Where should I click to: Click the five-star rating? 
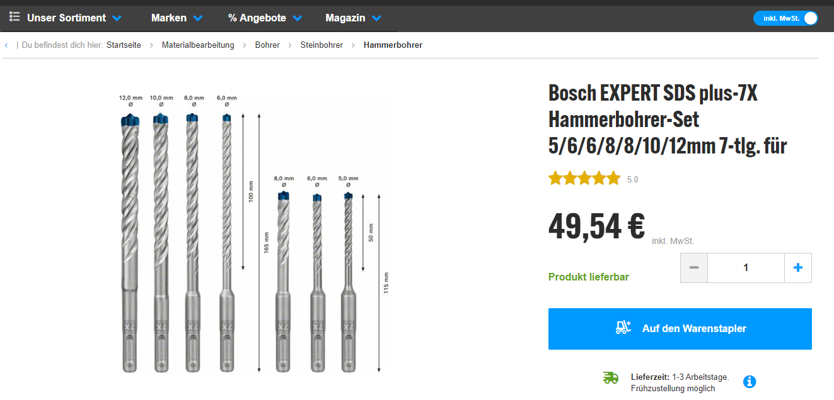[x=584, y=179]
